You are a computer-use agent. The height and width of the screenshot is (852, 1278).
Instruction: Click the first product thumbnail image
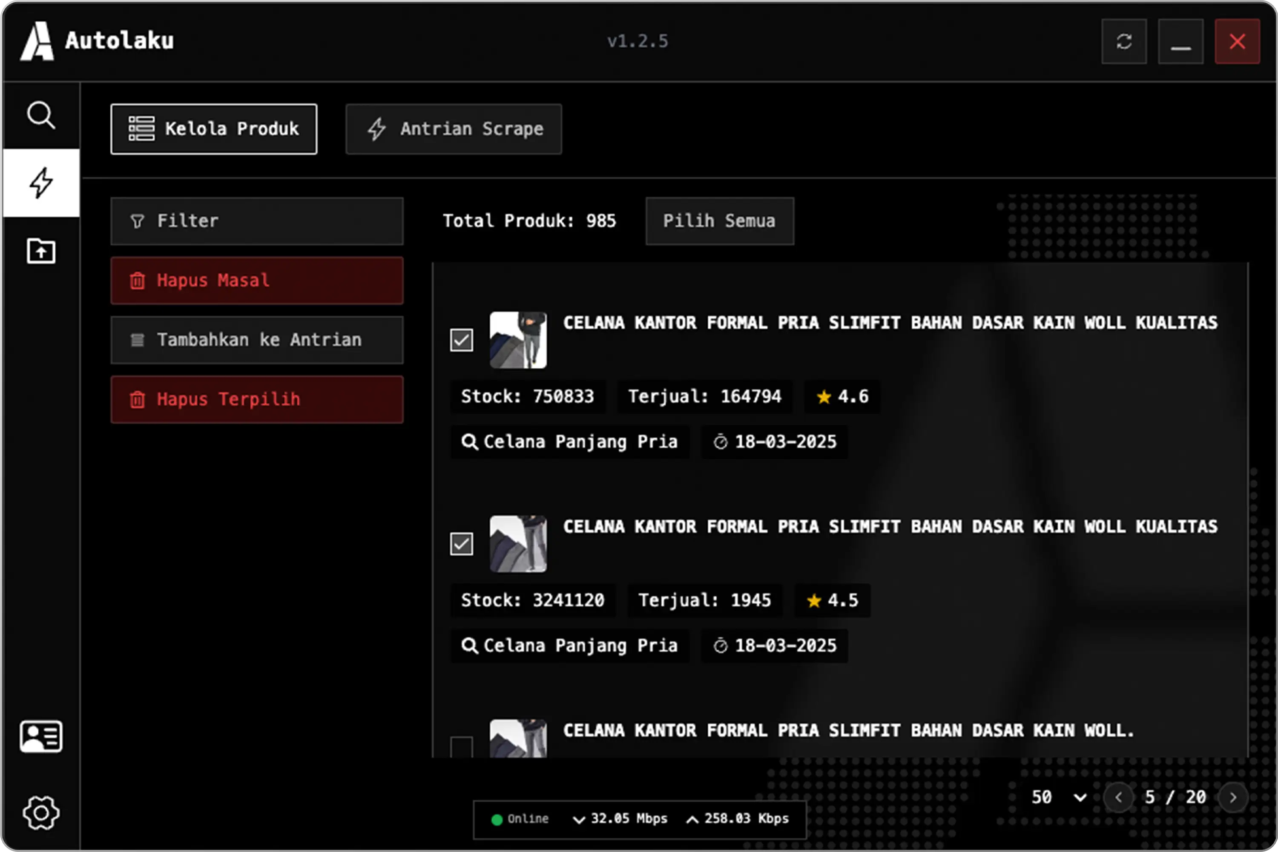tap(518, 340)
